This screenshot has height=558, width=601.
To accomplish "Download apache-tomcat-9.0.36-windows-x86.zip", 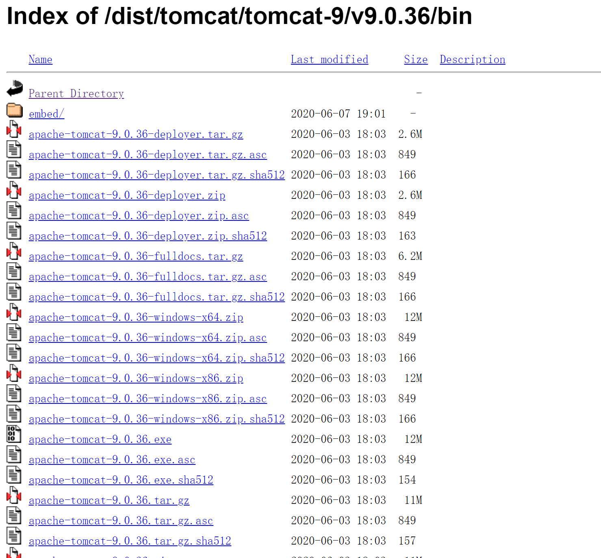I will pos(136,379).
